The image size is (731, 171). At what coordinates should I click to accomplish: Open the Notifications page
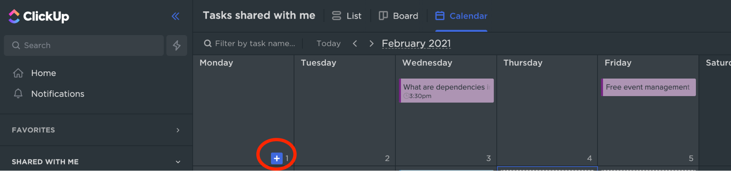pos(57,94)
